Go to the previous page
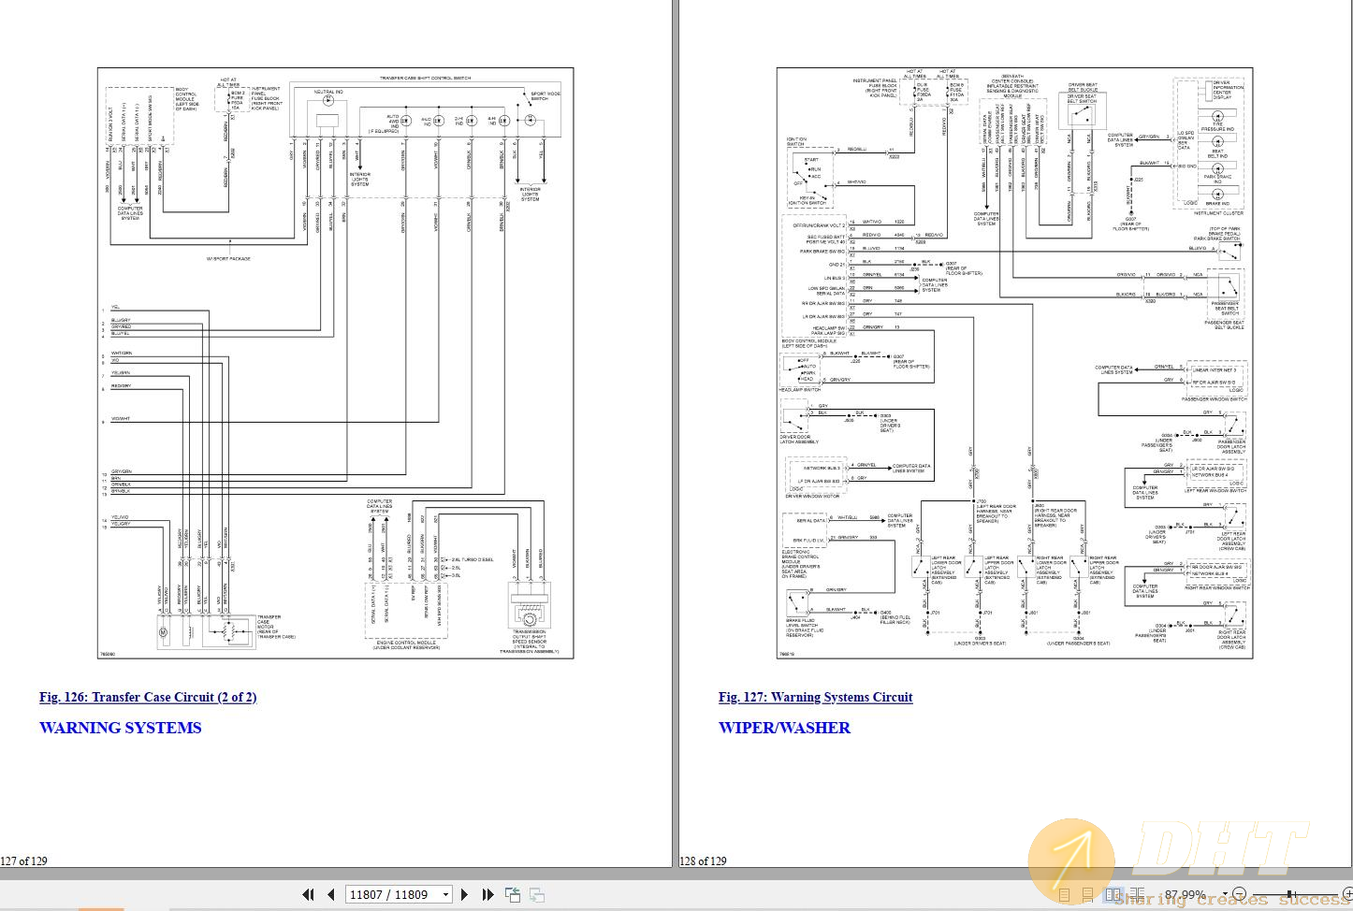 tap(330, 894)
